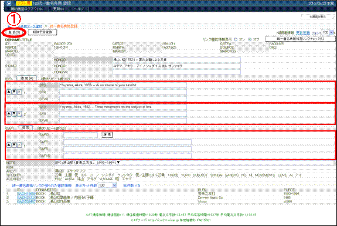Viewport: 337px width, 226px height.
Task: Move the first SF entry up
Action: click(9, 92)
